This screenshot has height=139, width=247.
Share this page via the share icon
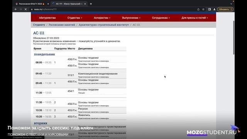pos(198,9)
